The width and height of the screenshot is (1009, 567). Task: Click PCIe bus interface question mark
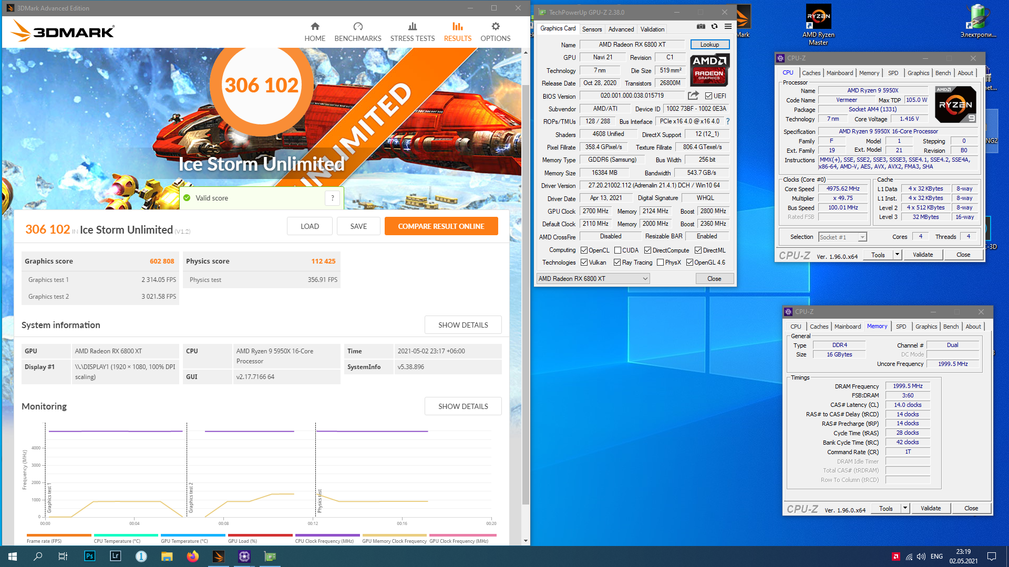[728, 121]
